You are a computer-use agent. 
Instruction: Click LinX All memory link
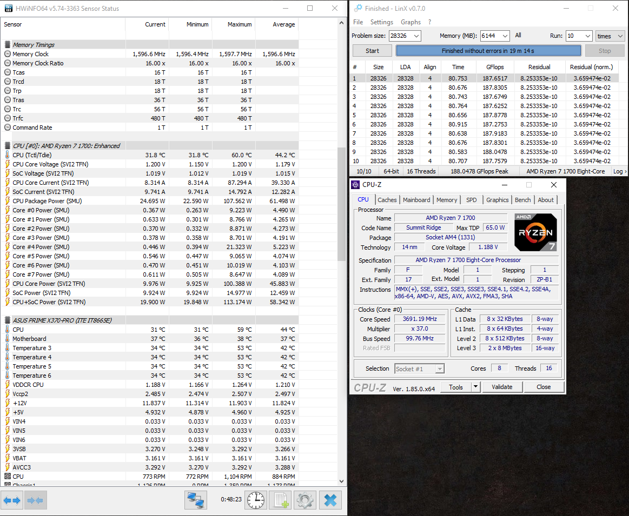[518, 35]
